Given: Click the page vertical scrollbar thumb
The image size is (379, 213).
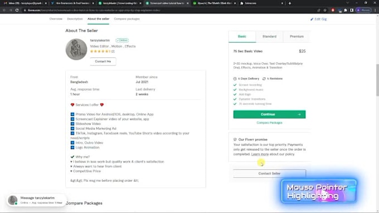Looking at the screenshot, I should (377, 80).
